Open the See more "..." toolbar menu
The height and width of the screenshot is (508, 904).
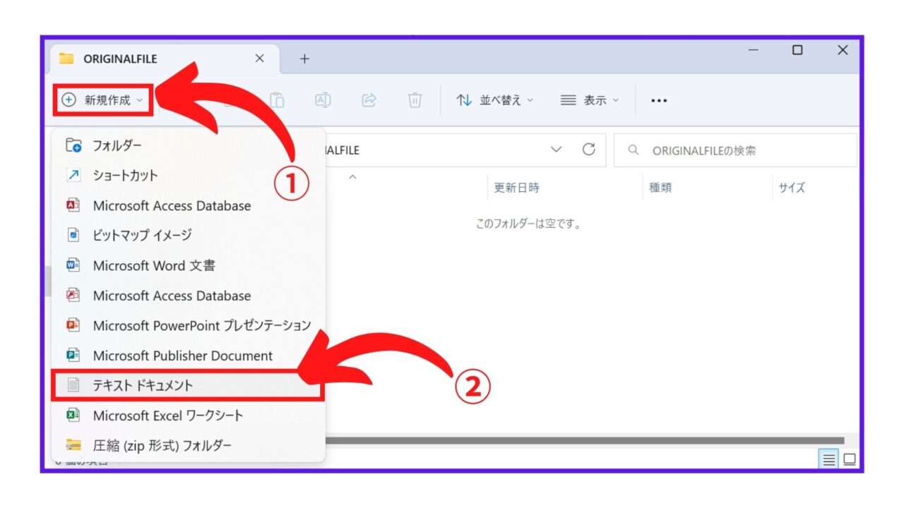(x=659, y=100)
